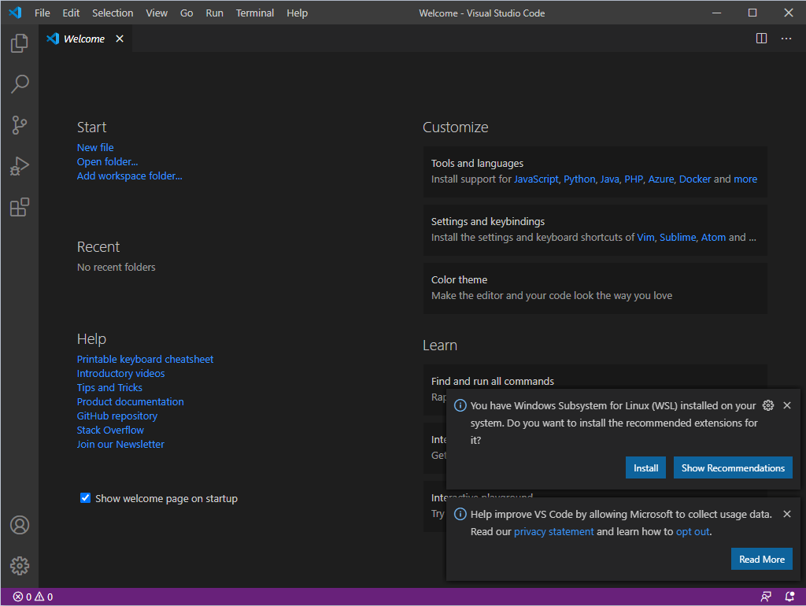Open the Explorer view
806x606 pixels.
(19, 43)
